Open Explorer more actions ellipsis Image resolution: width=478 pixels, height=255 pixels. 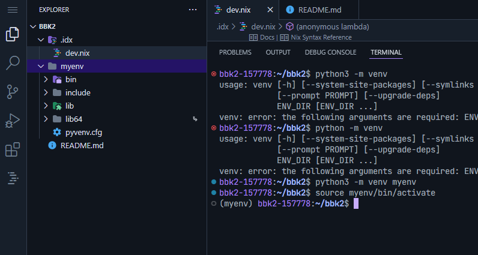[193, 10]
